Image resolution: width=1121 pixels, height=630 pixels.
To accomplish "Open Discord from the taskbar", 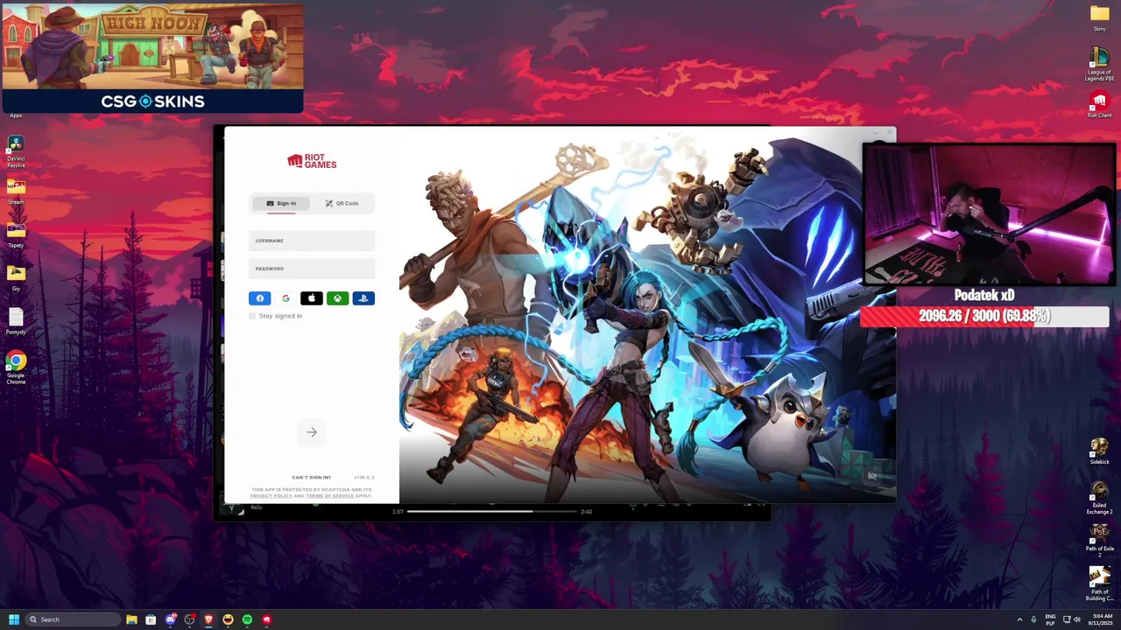I will click(x=170, y=619).
